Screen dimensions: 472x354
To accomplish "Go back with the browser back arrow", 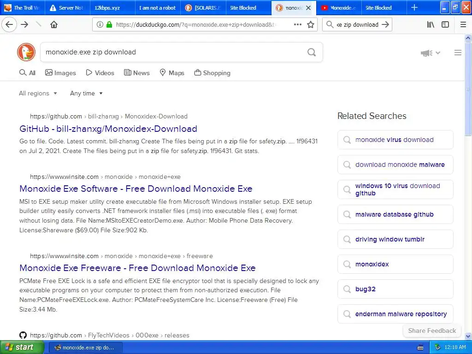I will click(9, 25).
